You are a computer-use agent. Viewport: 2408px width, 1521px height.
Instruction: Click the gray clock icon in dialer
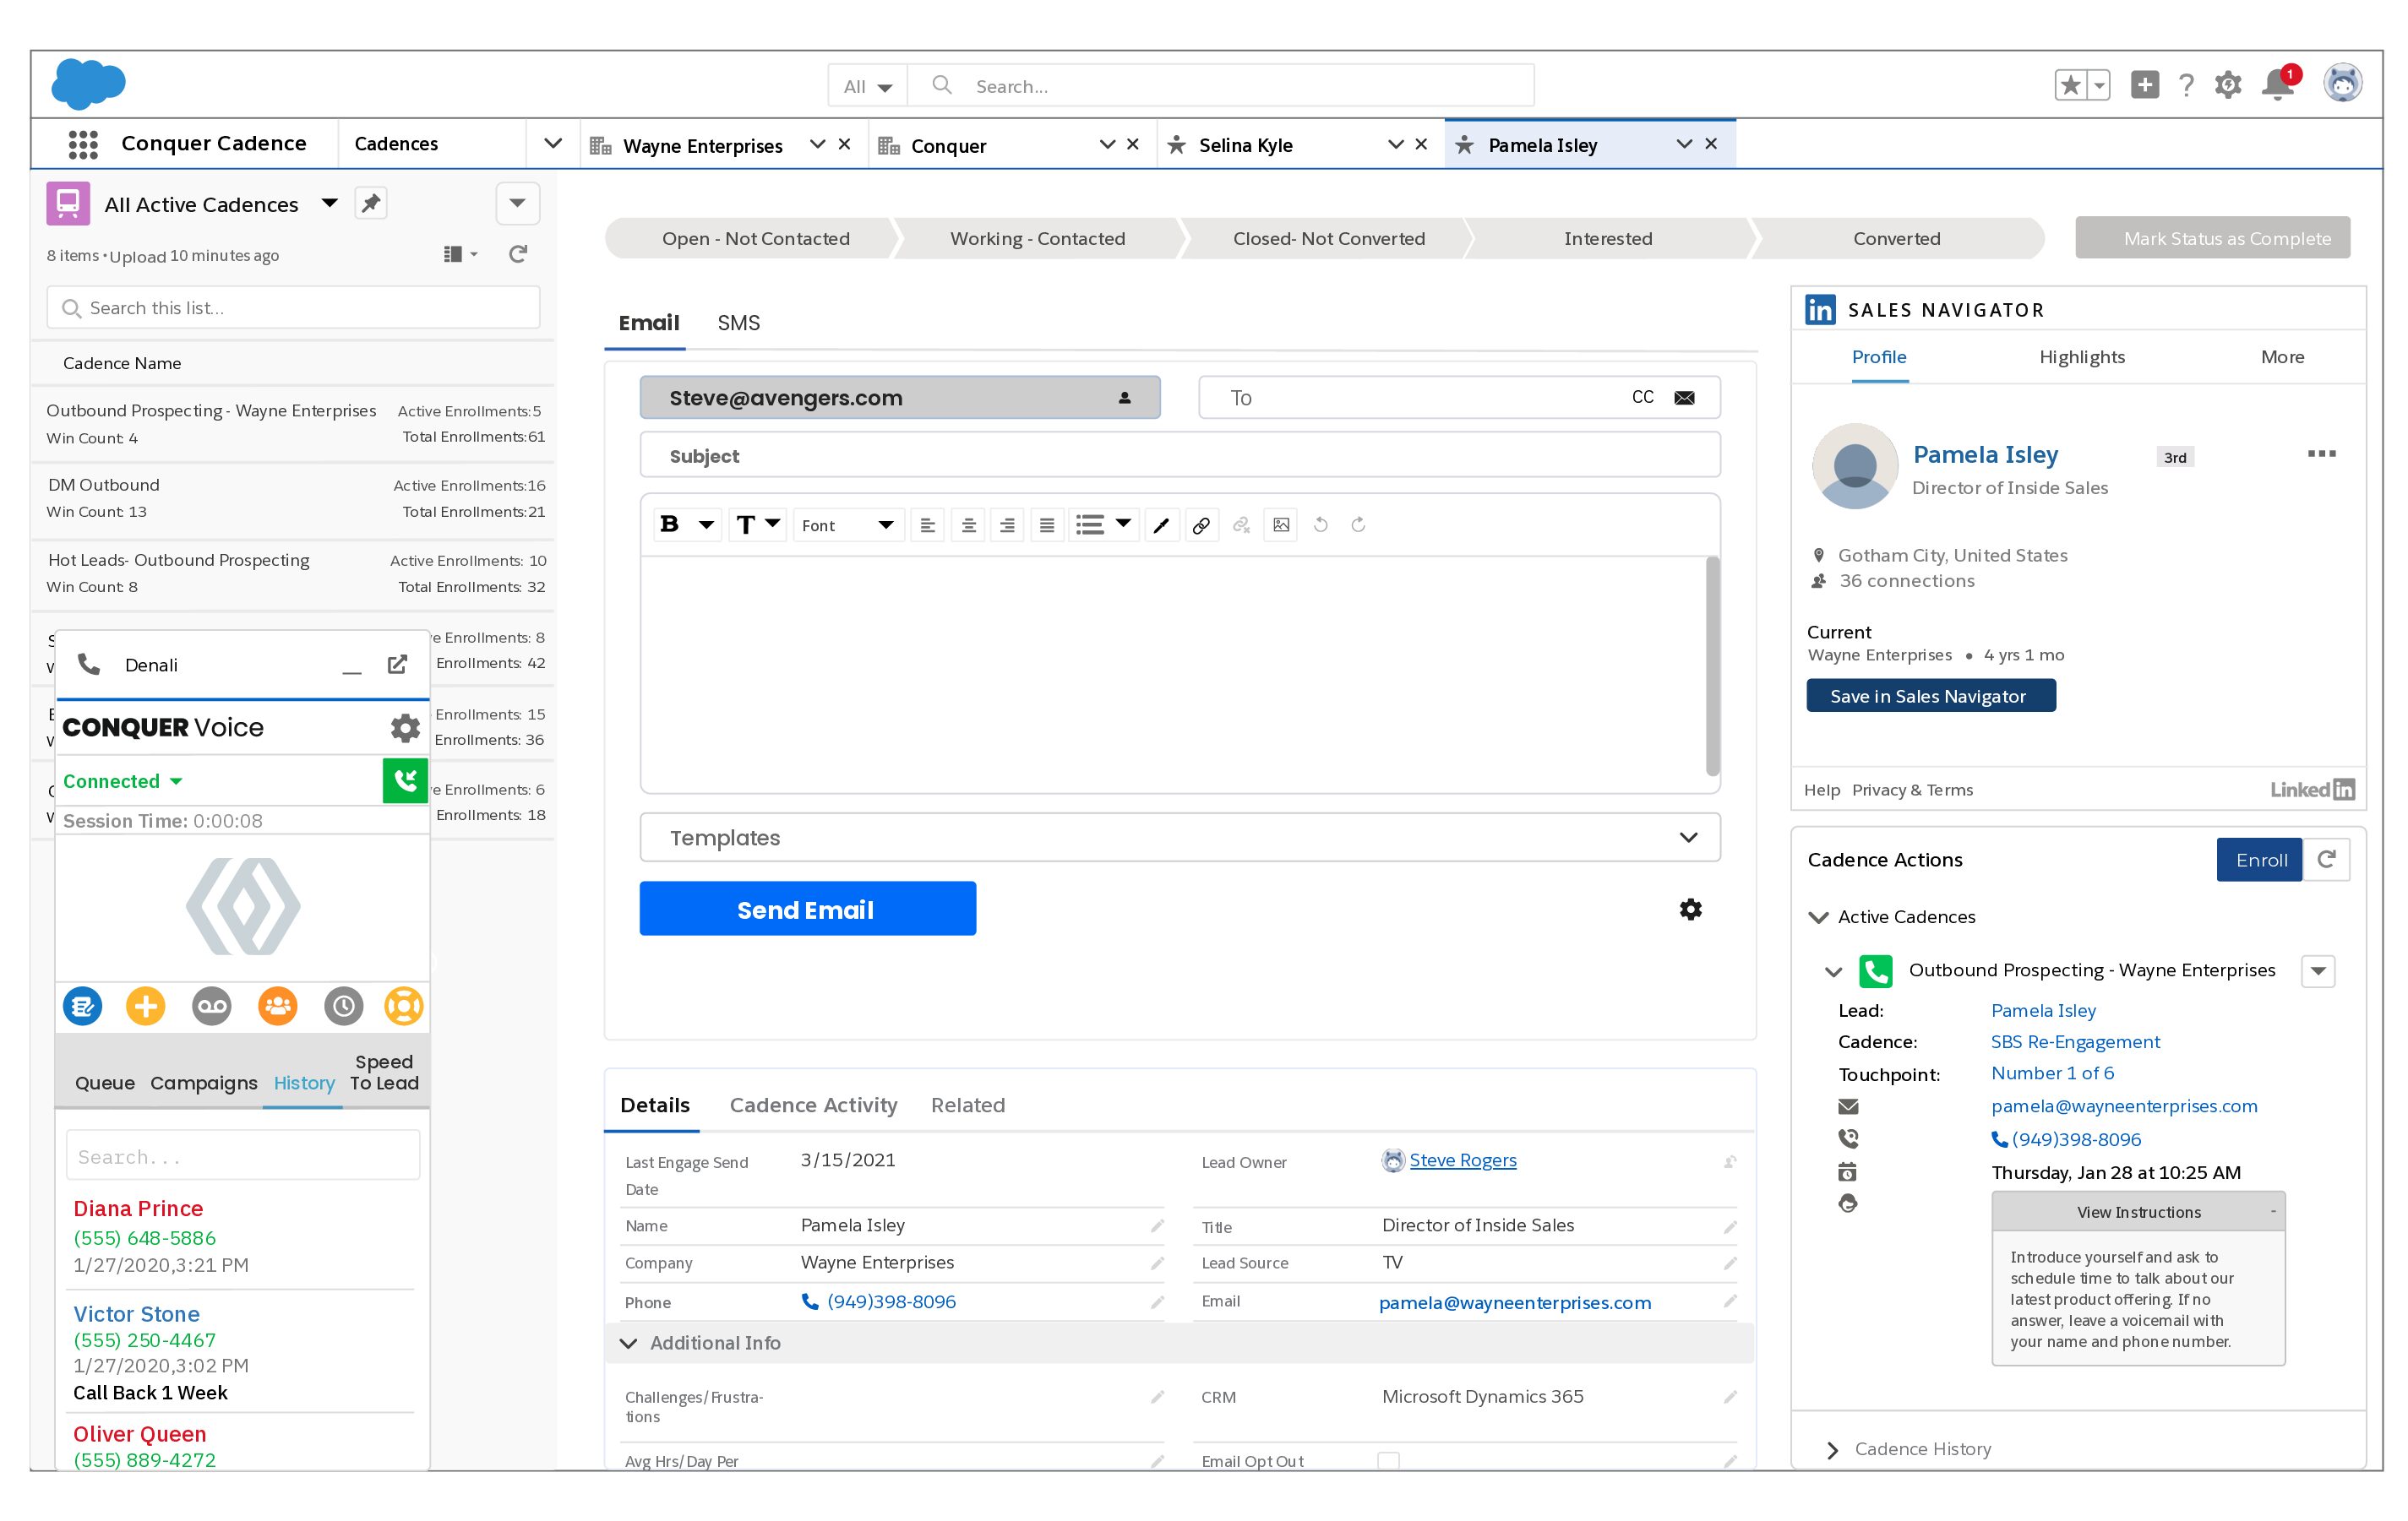pos(343,1005)
